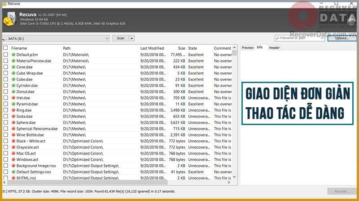Tick the checkbox for Pyramid.dae
This screenshot has width=359, height=201.
tap(5, 104)
